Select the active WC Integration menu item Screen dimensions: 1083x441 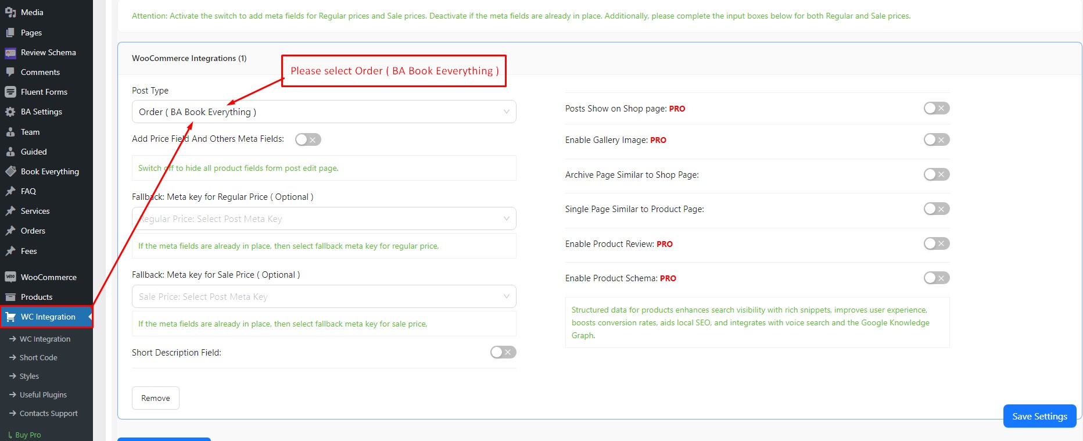[x=46, y=317]
